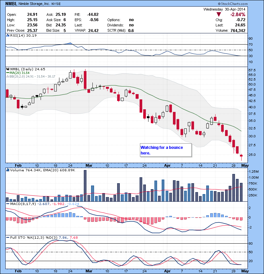Click the Volume 764.34K, EMA(20) 608.89K label
The width and height of the screenshot is (264, 274).
coord(43,170)
